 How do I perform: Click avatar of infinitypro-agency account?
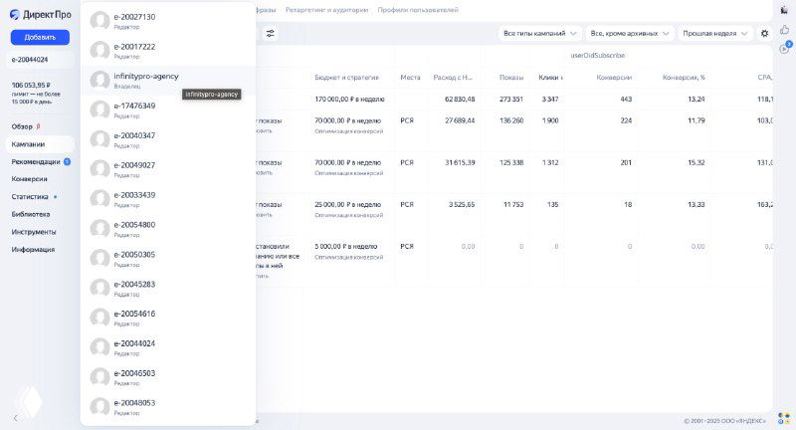point(99,80)
